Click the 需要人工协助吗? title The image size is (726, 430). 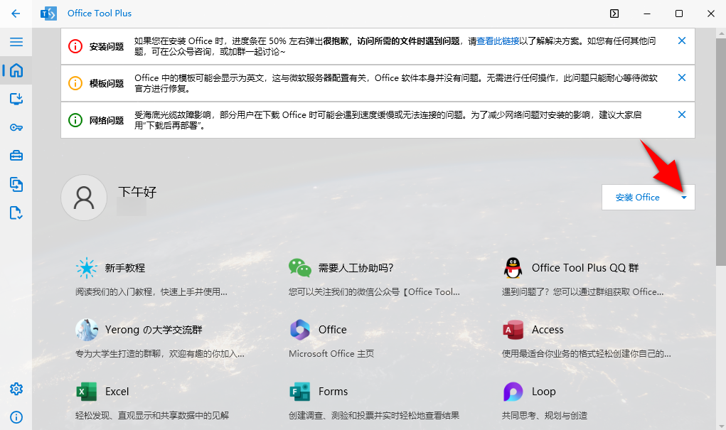tap(356, 268)
